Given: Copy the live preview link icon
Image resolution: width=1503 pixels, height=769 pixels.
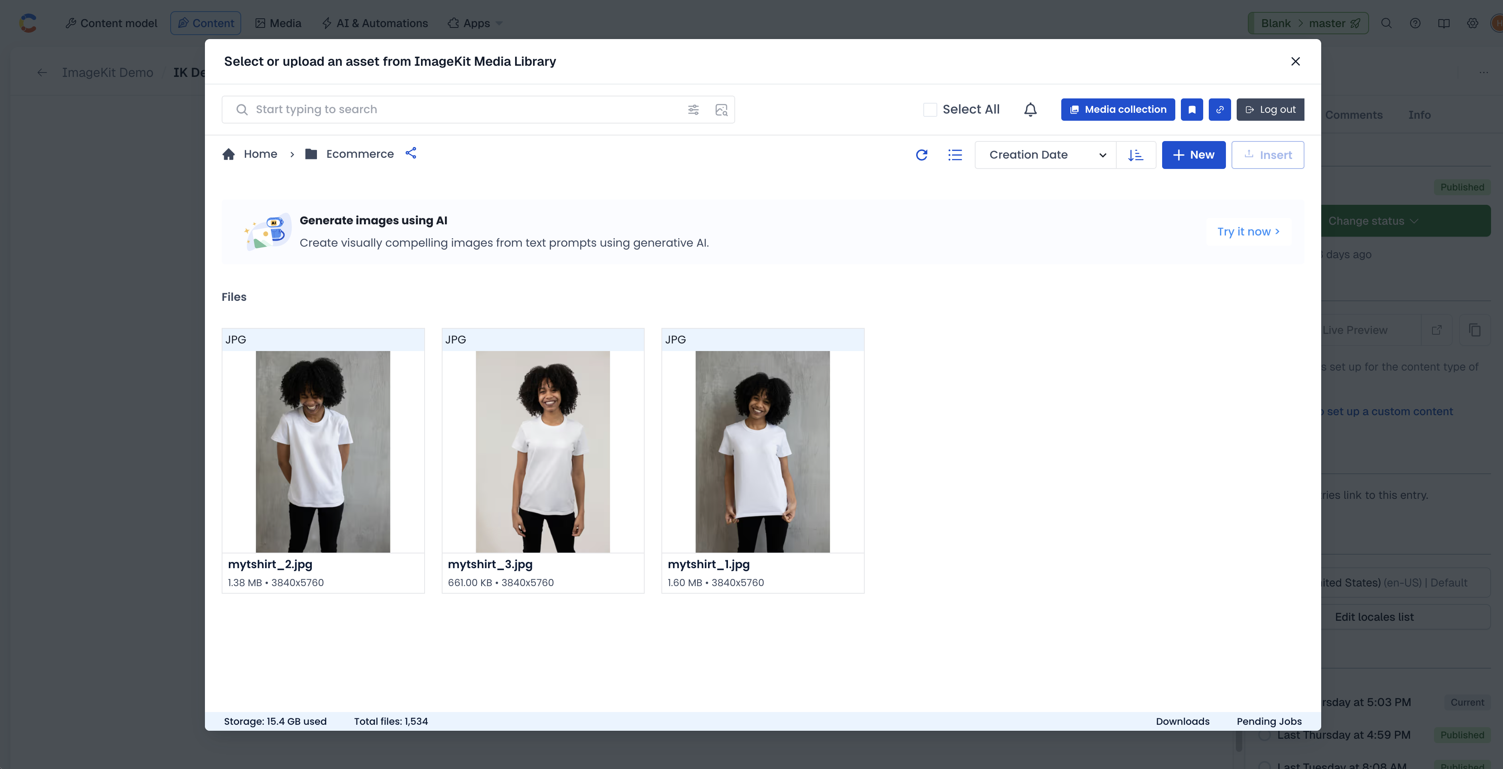Looking at the screenshot, I should tap(1474, 330).
